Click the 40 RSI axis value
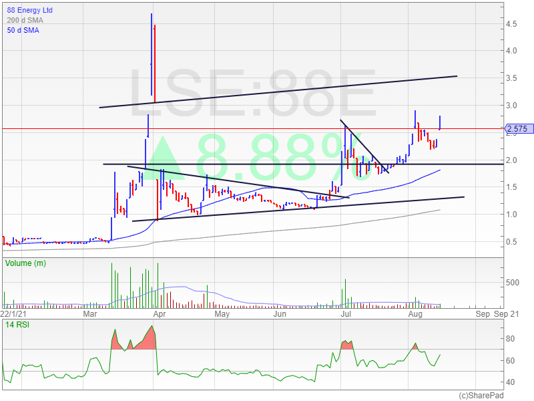534x401 pixels. click(x=510, y=382)
